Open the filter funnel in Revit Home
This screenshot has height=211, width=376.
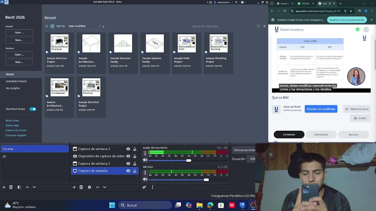pyautogui.click(x=264, y=26)
